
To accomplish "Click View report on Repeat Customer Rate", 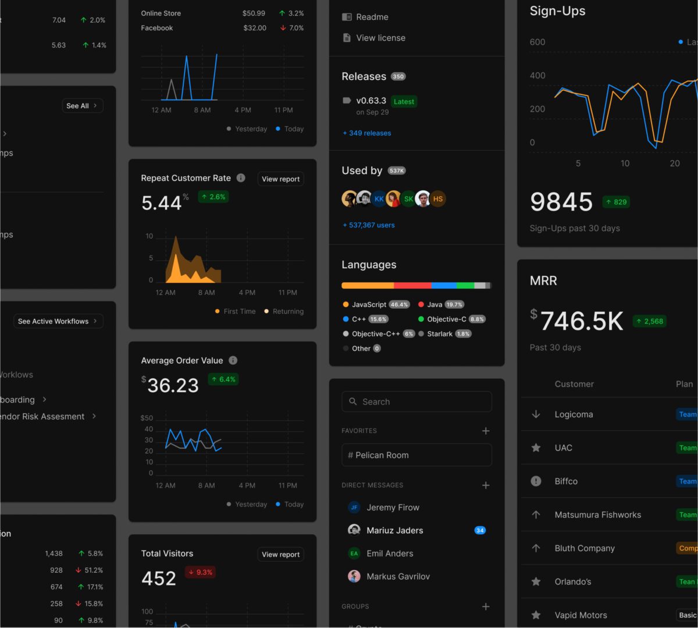I will [280, 179].
